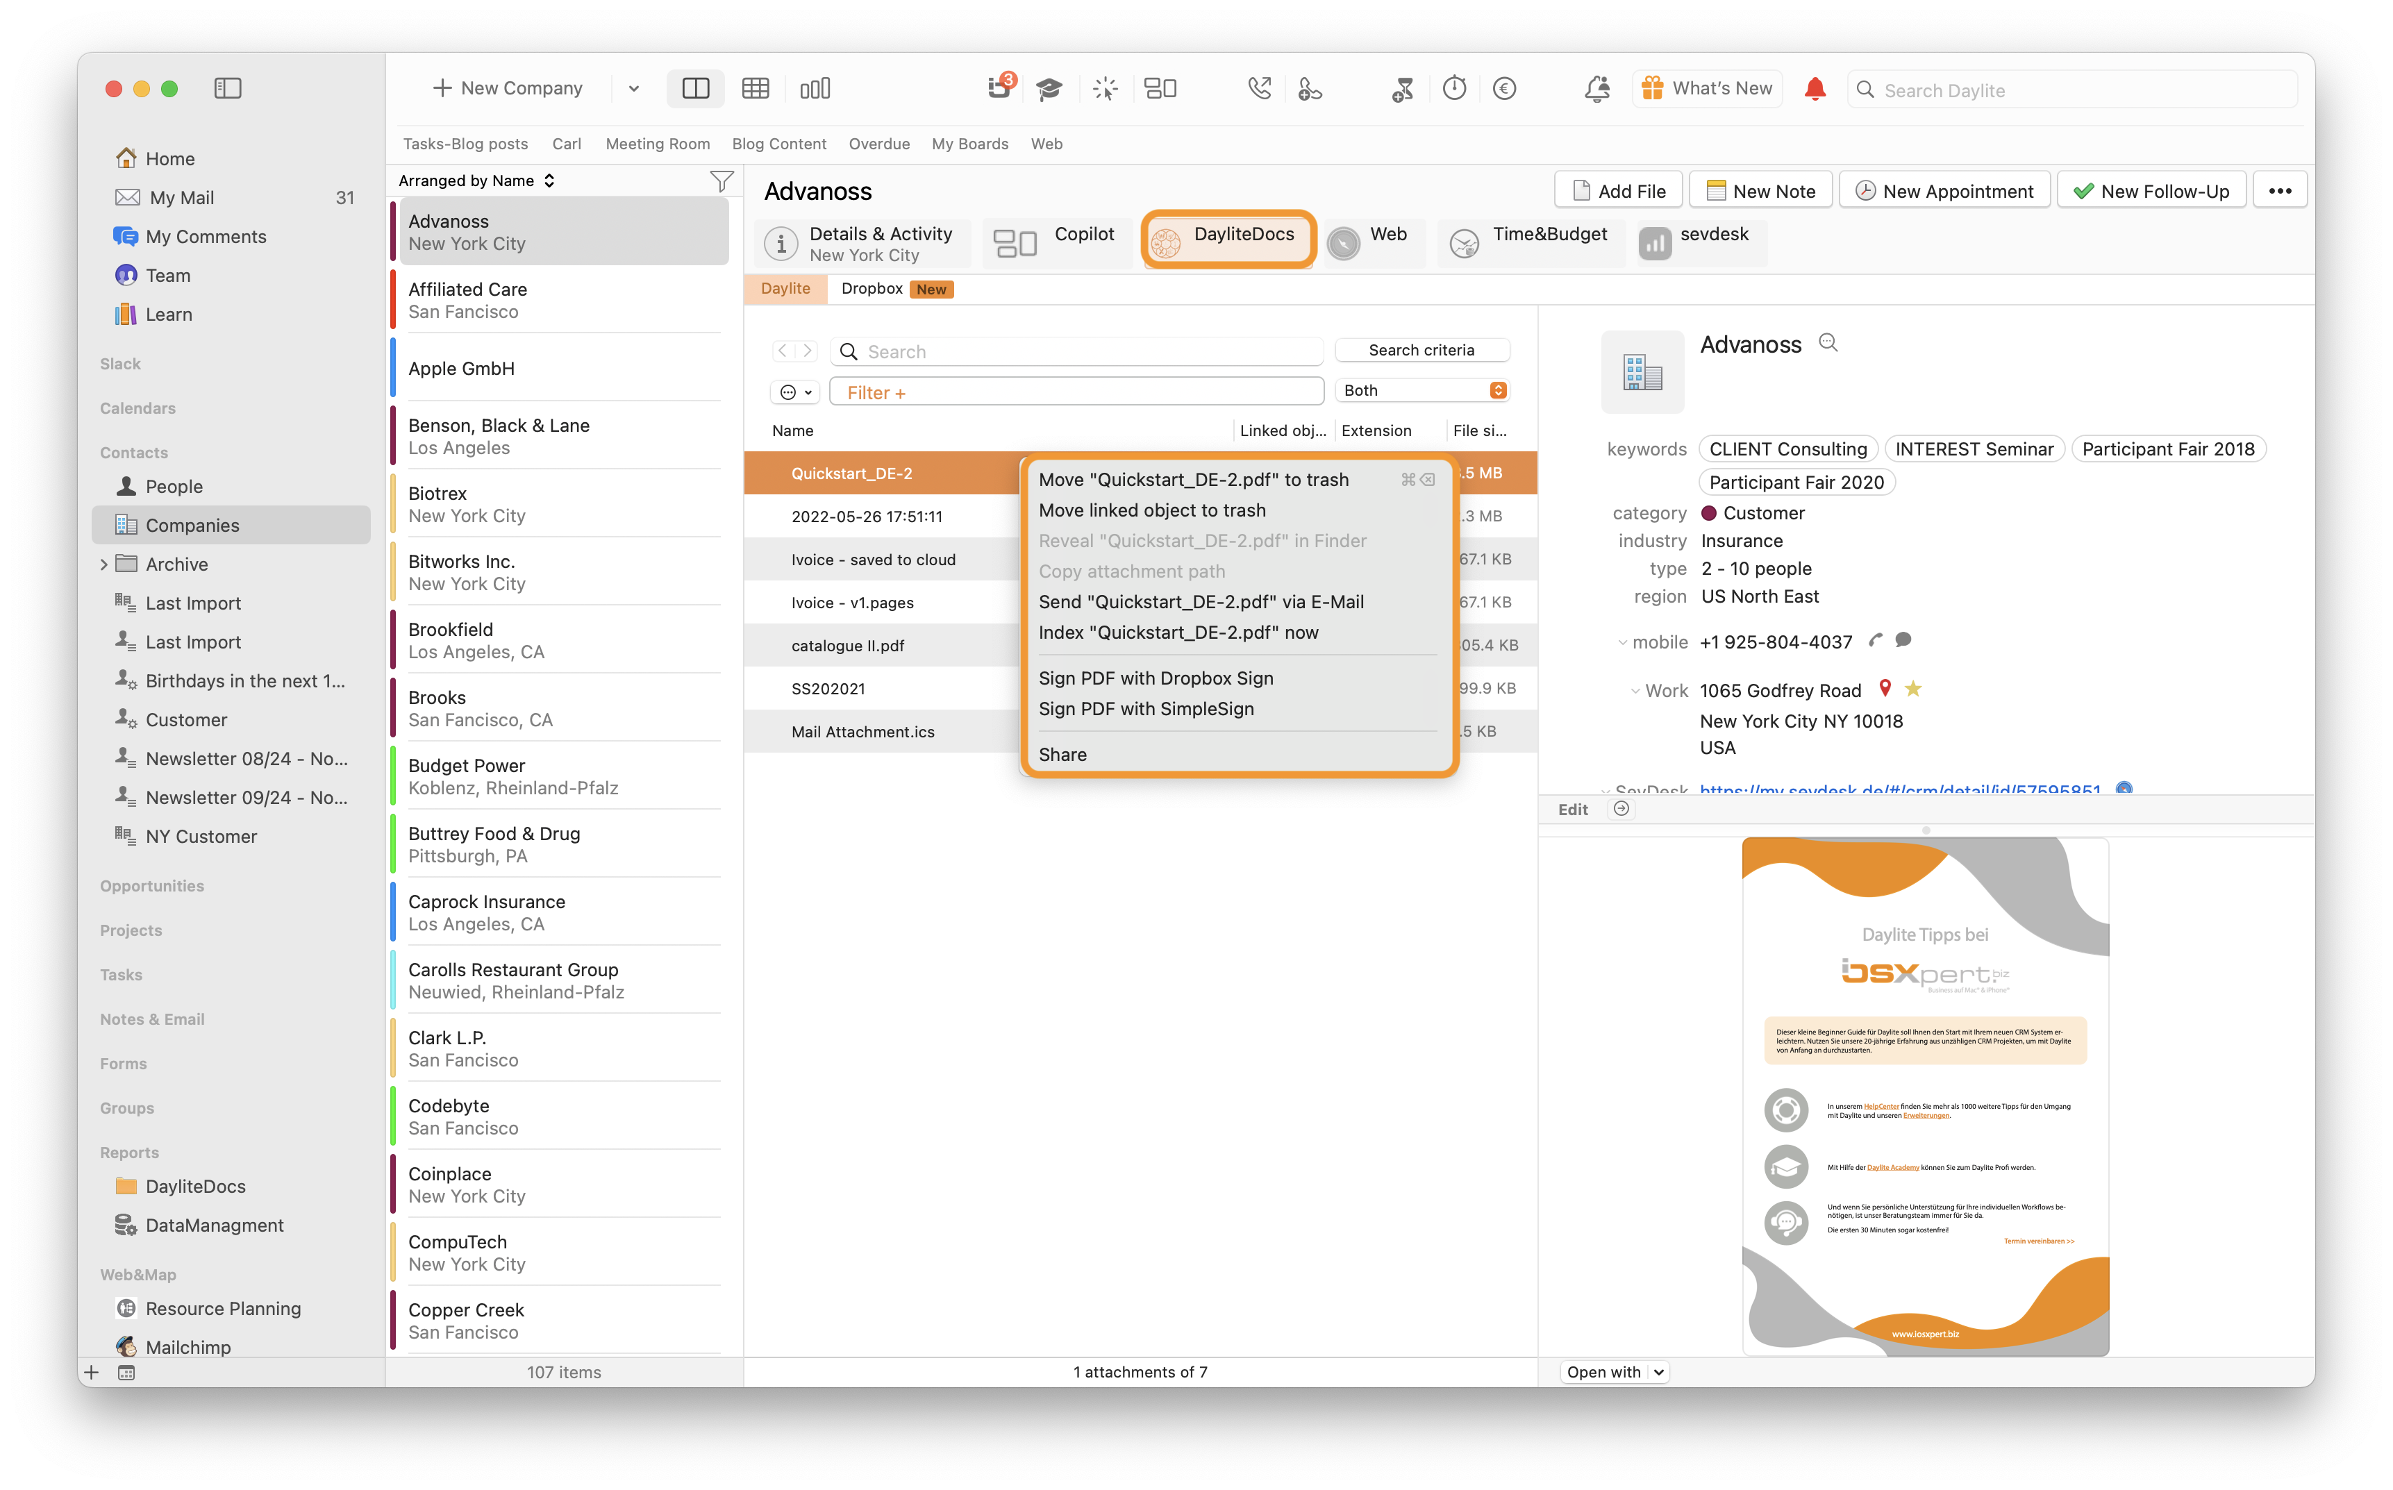Click the phone call toolbar icon
The height and width of the screenshot is (1490, 2393).
click(x=1258, y=89)
